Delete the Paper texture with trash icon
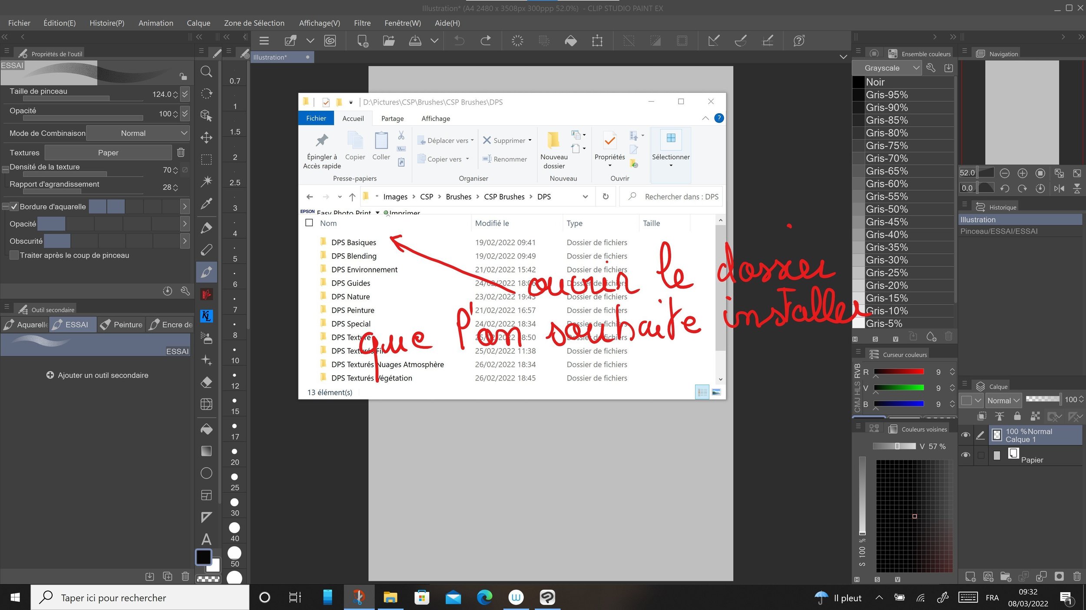This screenshot has height=610, width=1086. click(181, 152)
